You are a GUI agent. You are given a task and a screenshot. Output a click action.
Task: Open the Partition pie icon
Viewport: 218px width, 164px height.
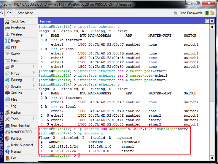[7, 139]
